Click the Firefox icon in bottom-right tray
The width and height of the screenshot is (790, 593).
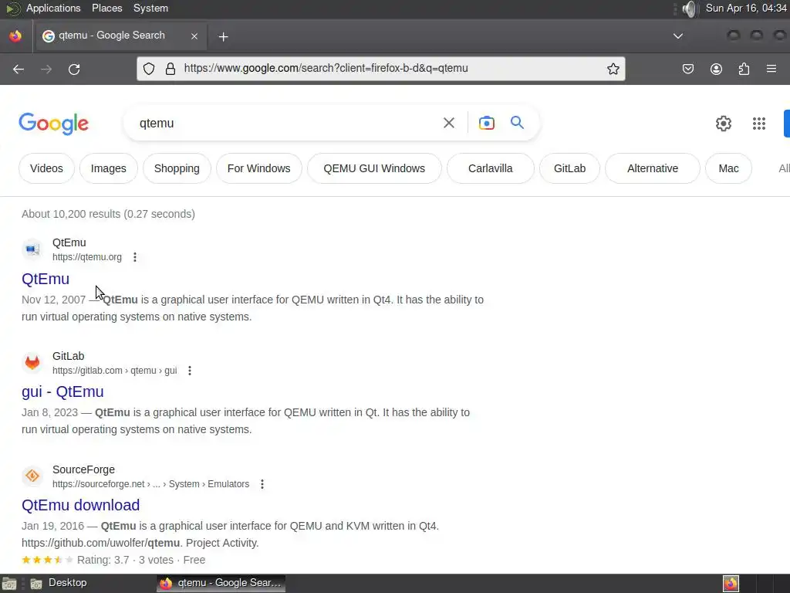point(731,584)
